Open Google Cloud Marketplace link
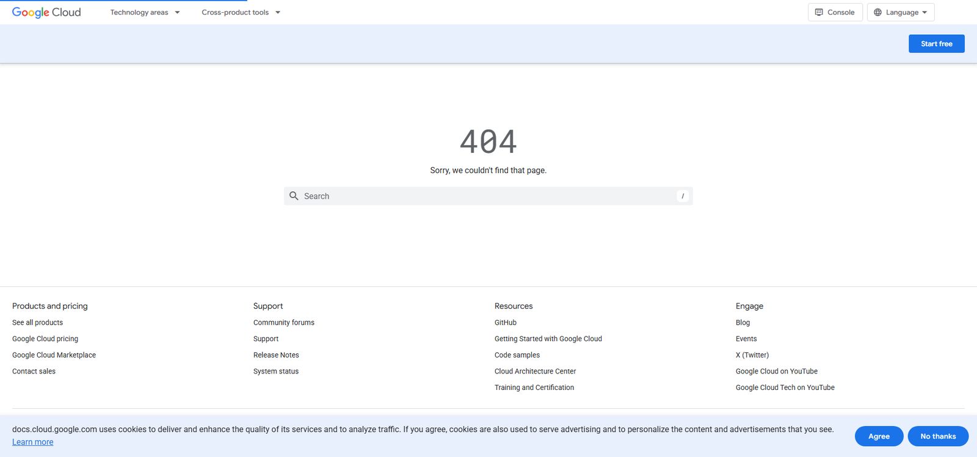This screenshot has width=977, height=457. click(54, 355)
